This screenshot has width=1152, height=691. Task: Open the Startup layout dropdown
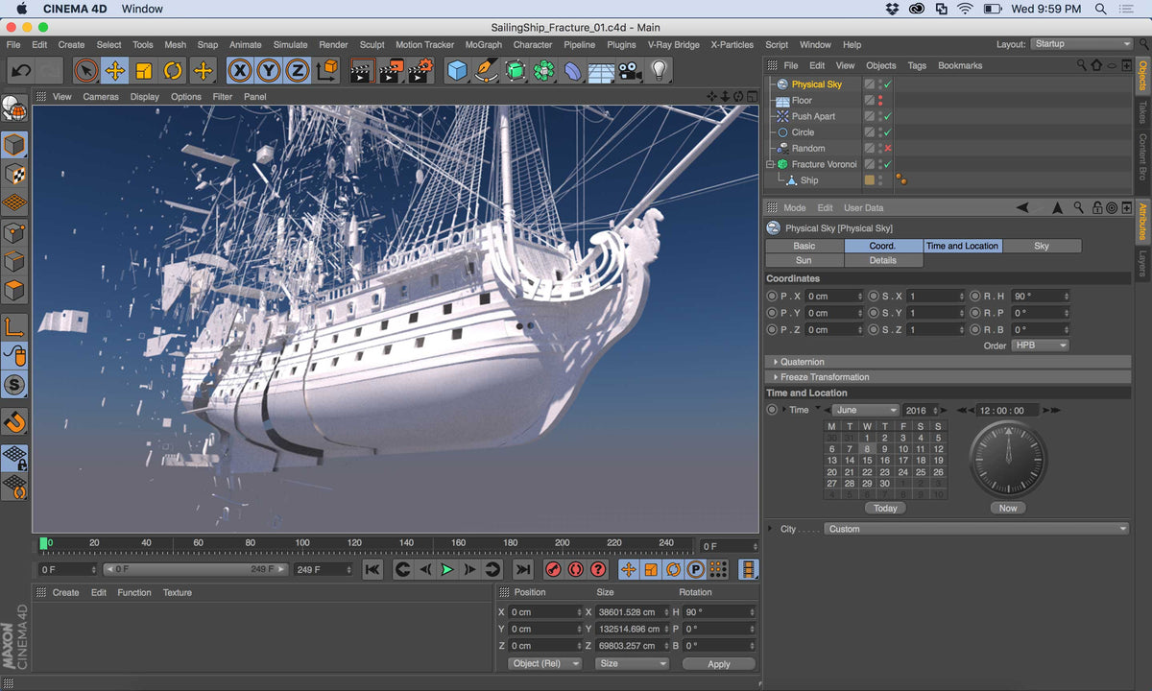[1082, 43]
